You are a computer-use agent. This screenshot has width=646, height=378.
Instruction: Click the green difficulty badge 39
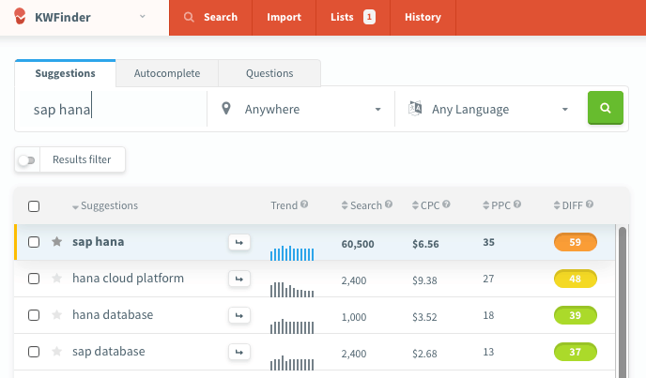(x=576, y=315)
